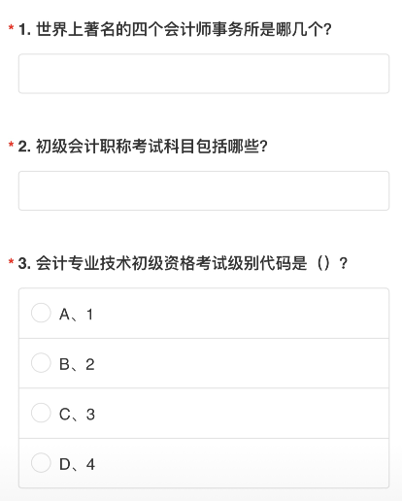Pick the radio circle beside C、3

(41, 413)
